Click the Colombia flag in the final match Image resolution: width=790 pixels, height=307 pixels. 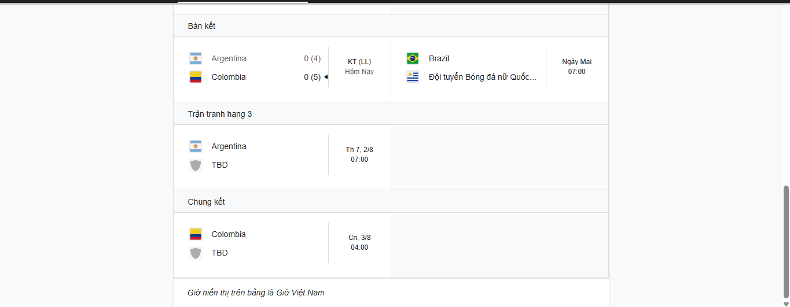196,234
